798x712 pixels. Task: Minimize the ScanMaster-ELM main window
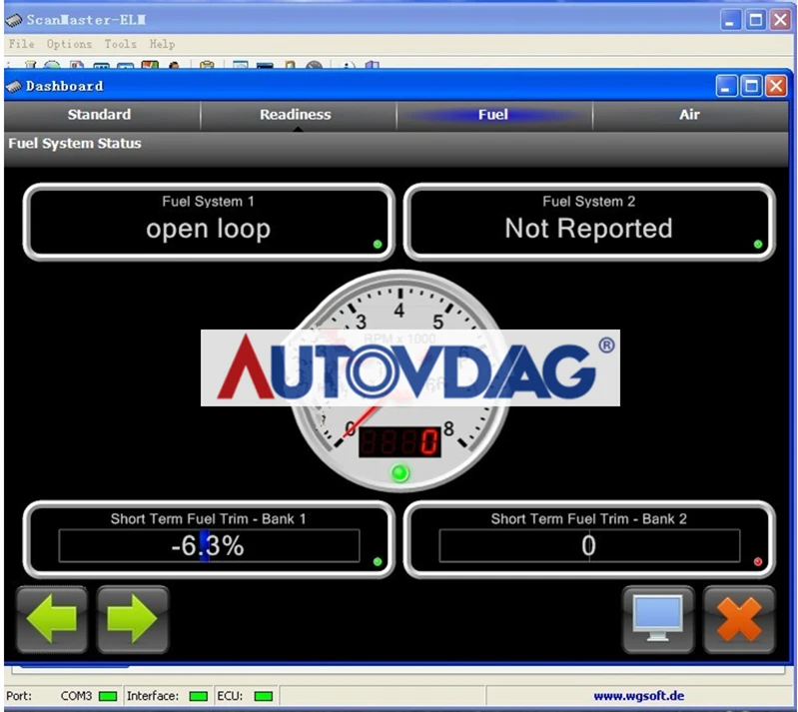point(731,20)
